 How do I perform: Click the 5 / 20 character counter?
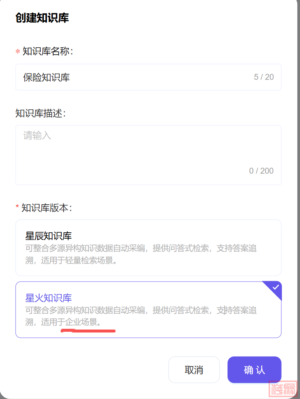tap(264, 77)
